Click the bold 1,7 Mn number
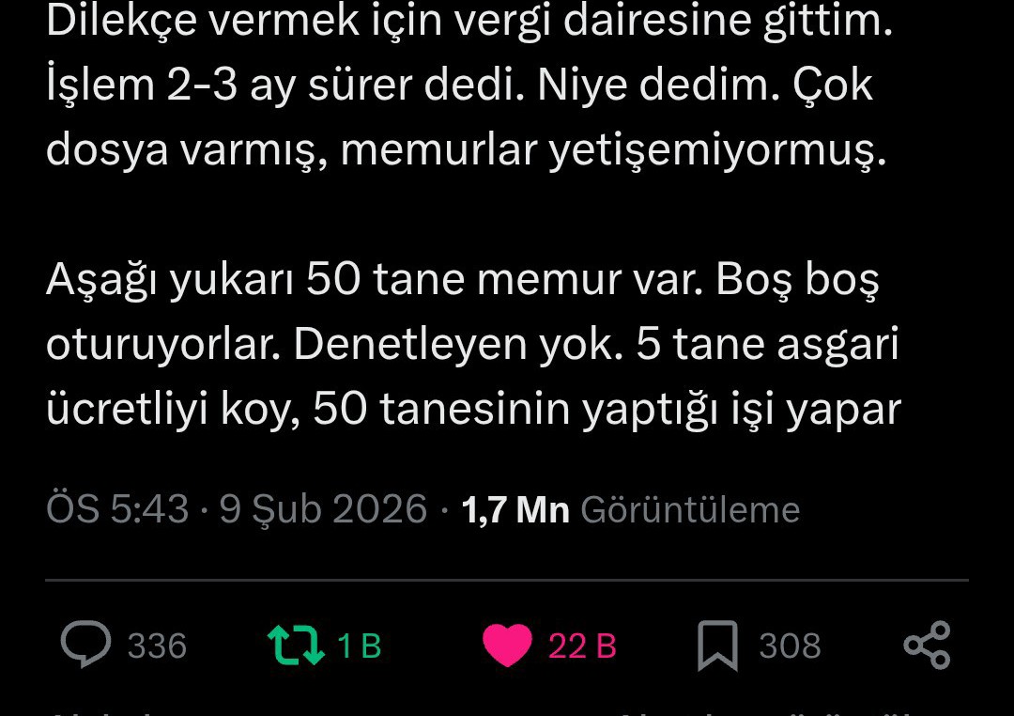Image resolution: width=1014 pixels, height=716 pixels. (x=515, y=509)
